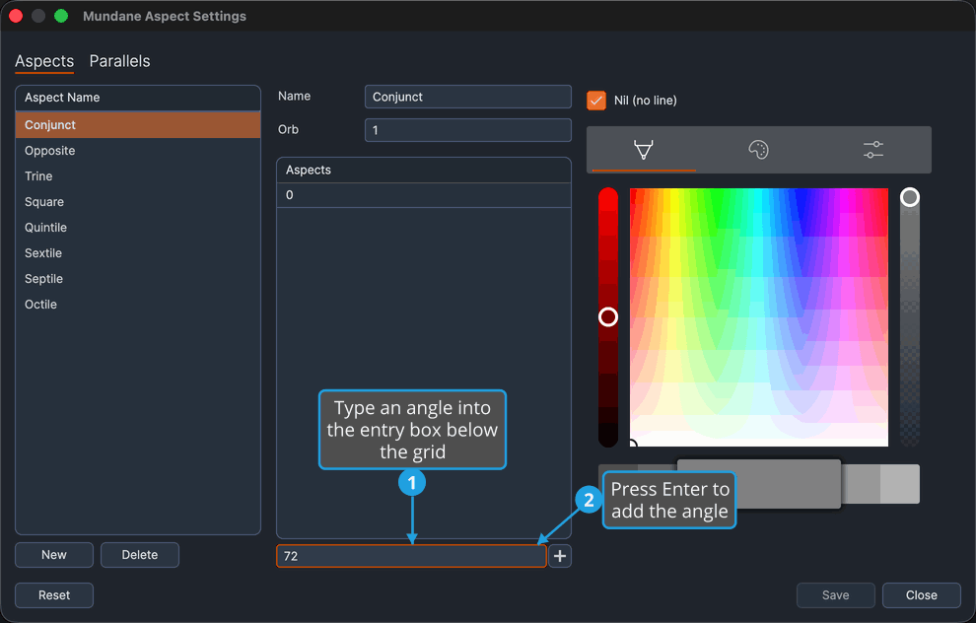The height and width of the screenshot is (623, 976).
Task: Click the plus button to add angle
Action: 560,556
